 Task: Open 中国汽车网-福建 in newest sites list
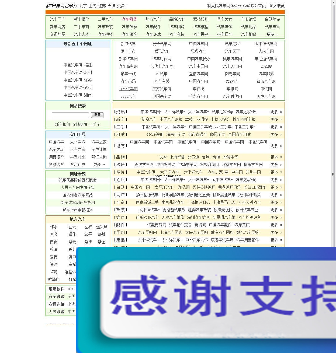pyautogui.click(x=78, y=65)
